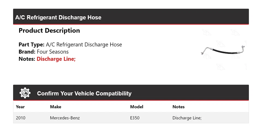
Task: Sort by the Year column header
Action: 20,107
